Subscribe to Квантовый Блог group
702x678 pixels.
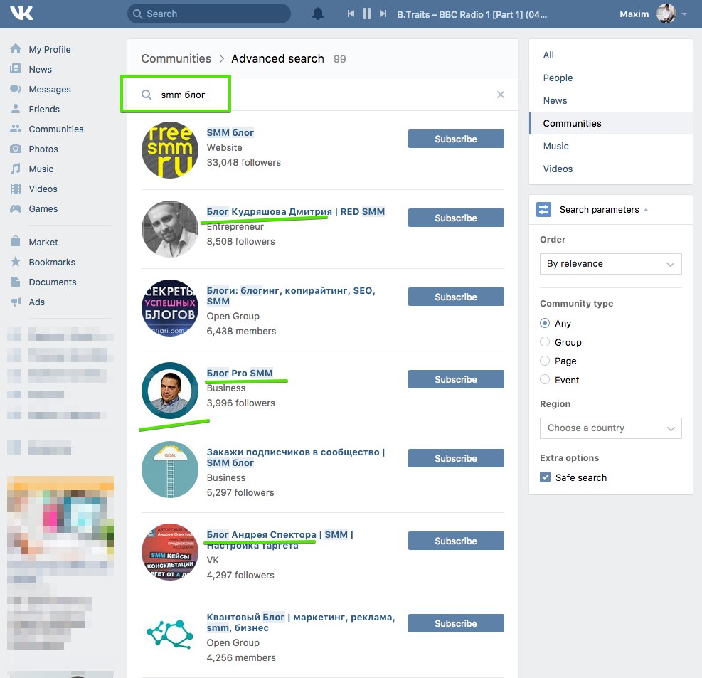pos(456,623)
